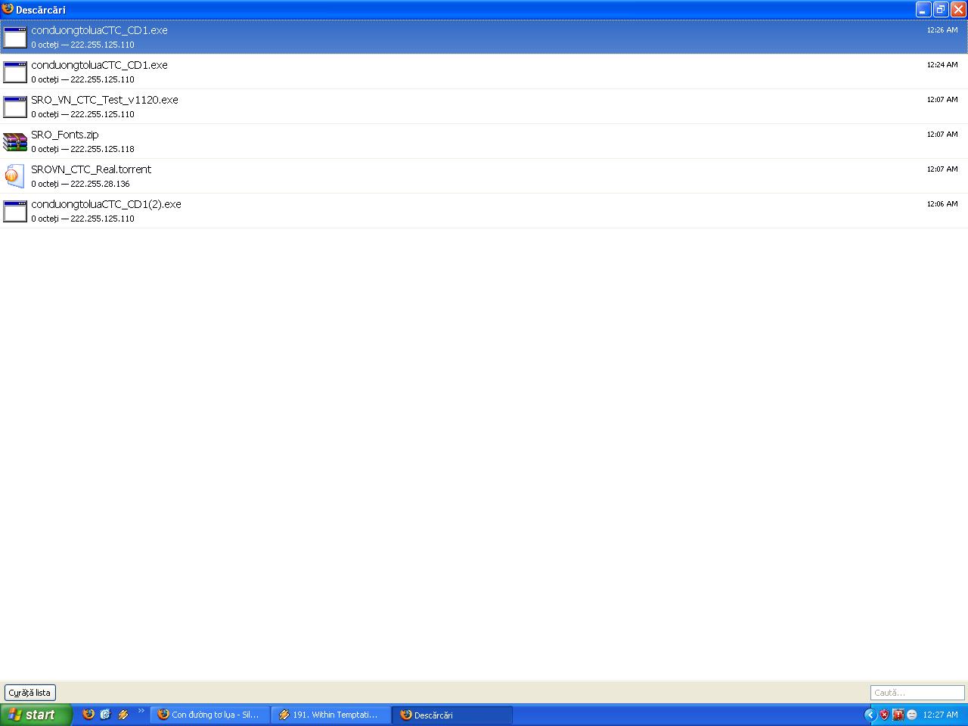Image resolution: width=968 pixels, height=726 pixels.
Task: Collapse hidden icons with the tray arrow
Action: (870, 715)
